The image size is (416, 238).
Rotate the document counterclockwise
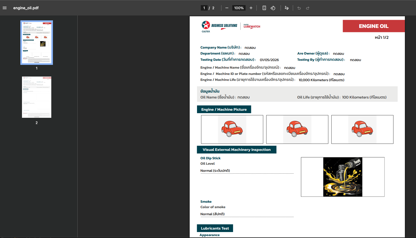pos(273,8)
